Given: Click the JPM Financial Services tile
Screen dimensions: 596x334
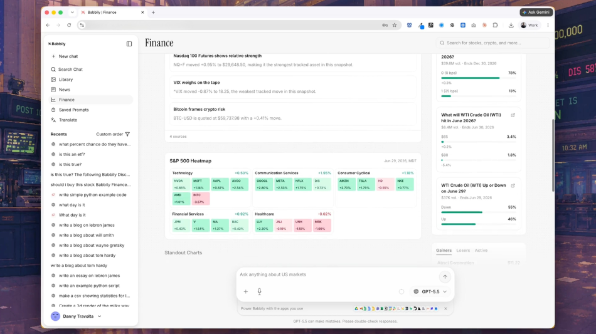Looking at the screenshot, I should 181,226.
